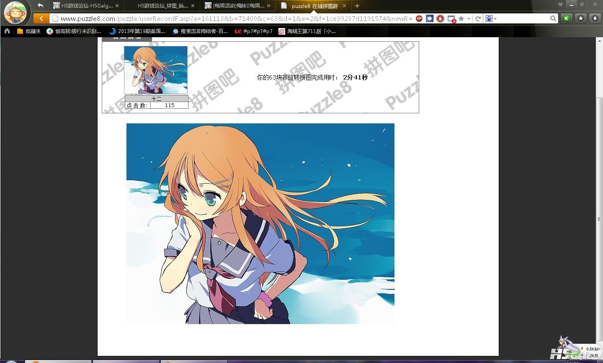The height and width of the screenshot is (363, 603).
Task: Open the #p7#p7#p7 bookmark
Action: click(254, 31)
